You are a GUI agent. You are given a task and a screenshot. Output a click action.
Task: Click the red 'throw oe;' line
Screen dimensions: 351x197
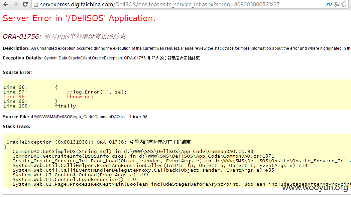pyautogui.click(x=80, y=96)
